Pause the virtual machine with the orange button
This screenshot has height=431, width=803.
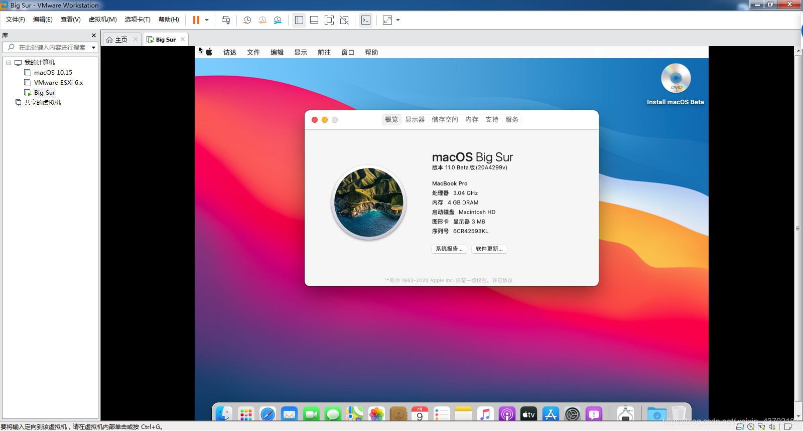point(196,20)
